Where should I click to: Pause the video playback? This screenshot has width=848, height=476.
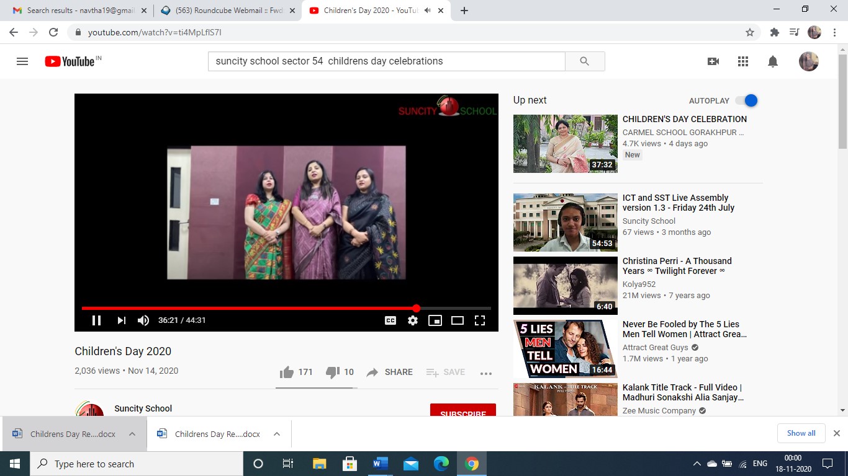coord(96,320)
